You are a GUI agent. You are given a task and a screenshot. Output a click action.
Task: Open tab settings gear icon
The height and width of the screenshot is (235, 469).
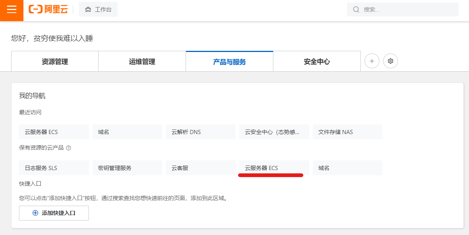391,61
